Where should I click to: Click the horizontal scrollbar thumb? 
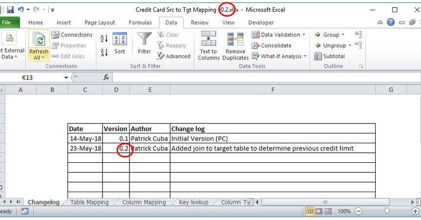325,202
